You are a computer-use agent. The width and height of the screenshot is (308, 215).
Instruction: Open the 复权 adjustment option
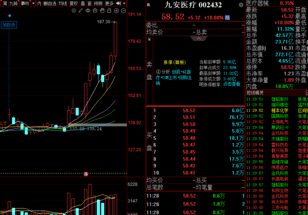click(x=74, y=3)
